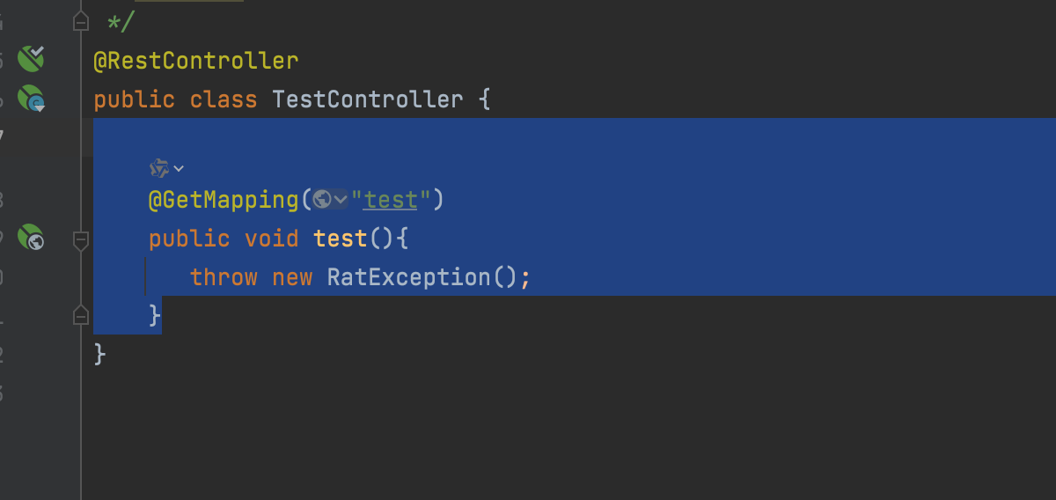Click the @GetMapping annotation text

224,200
